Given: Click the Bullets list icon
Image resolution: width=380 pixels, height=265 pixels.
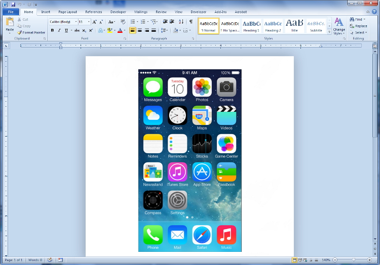Looking at the screenshot, I should (x=133, y=22).
